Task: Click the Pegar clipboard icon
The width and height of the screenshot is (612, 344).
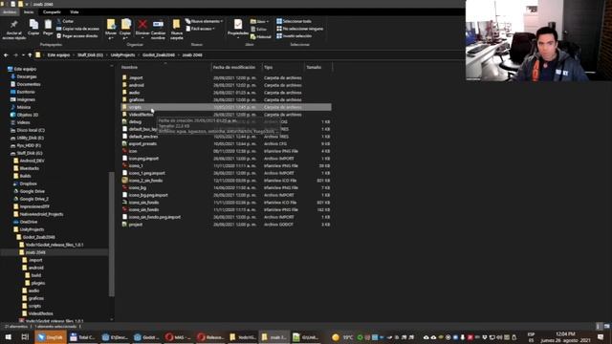Action: point(48,25)
